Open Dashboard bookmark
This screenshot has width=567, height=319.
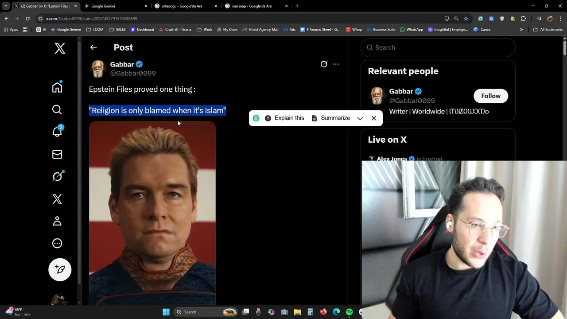pyautogui.click(x=142, y=30)
